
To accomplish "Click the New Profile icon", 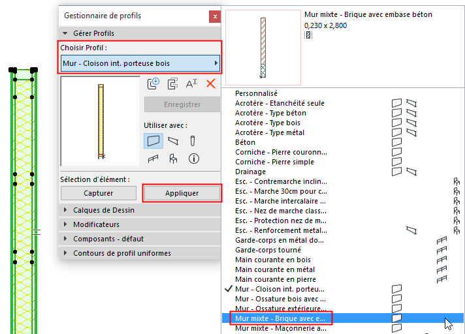I will coord(153,83).
